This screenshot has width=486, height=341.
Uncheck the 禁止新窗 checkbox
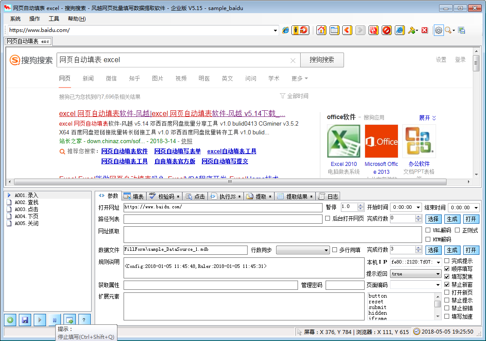(x=447, y=285)
